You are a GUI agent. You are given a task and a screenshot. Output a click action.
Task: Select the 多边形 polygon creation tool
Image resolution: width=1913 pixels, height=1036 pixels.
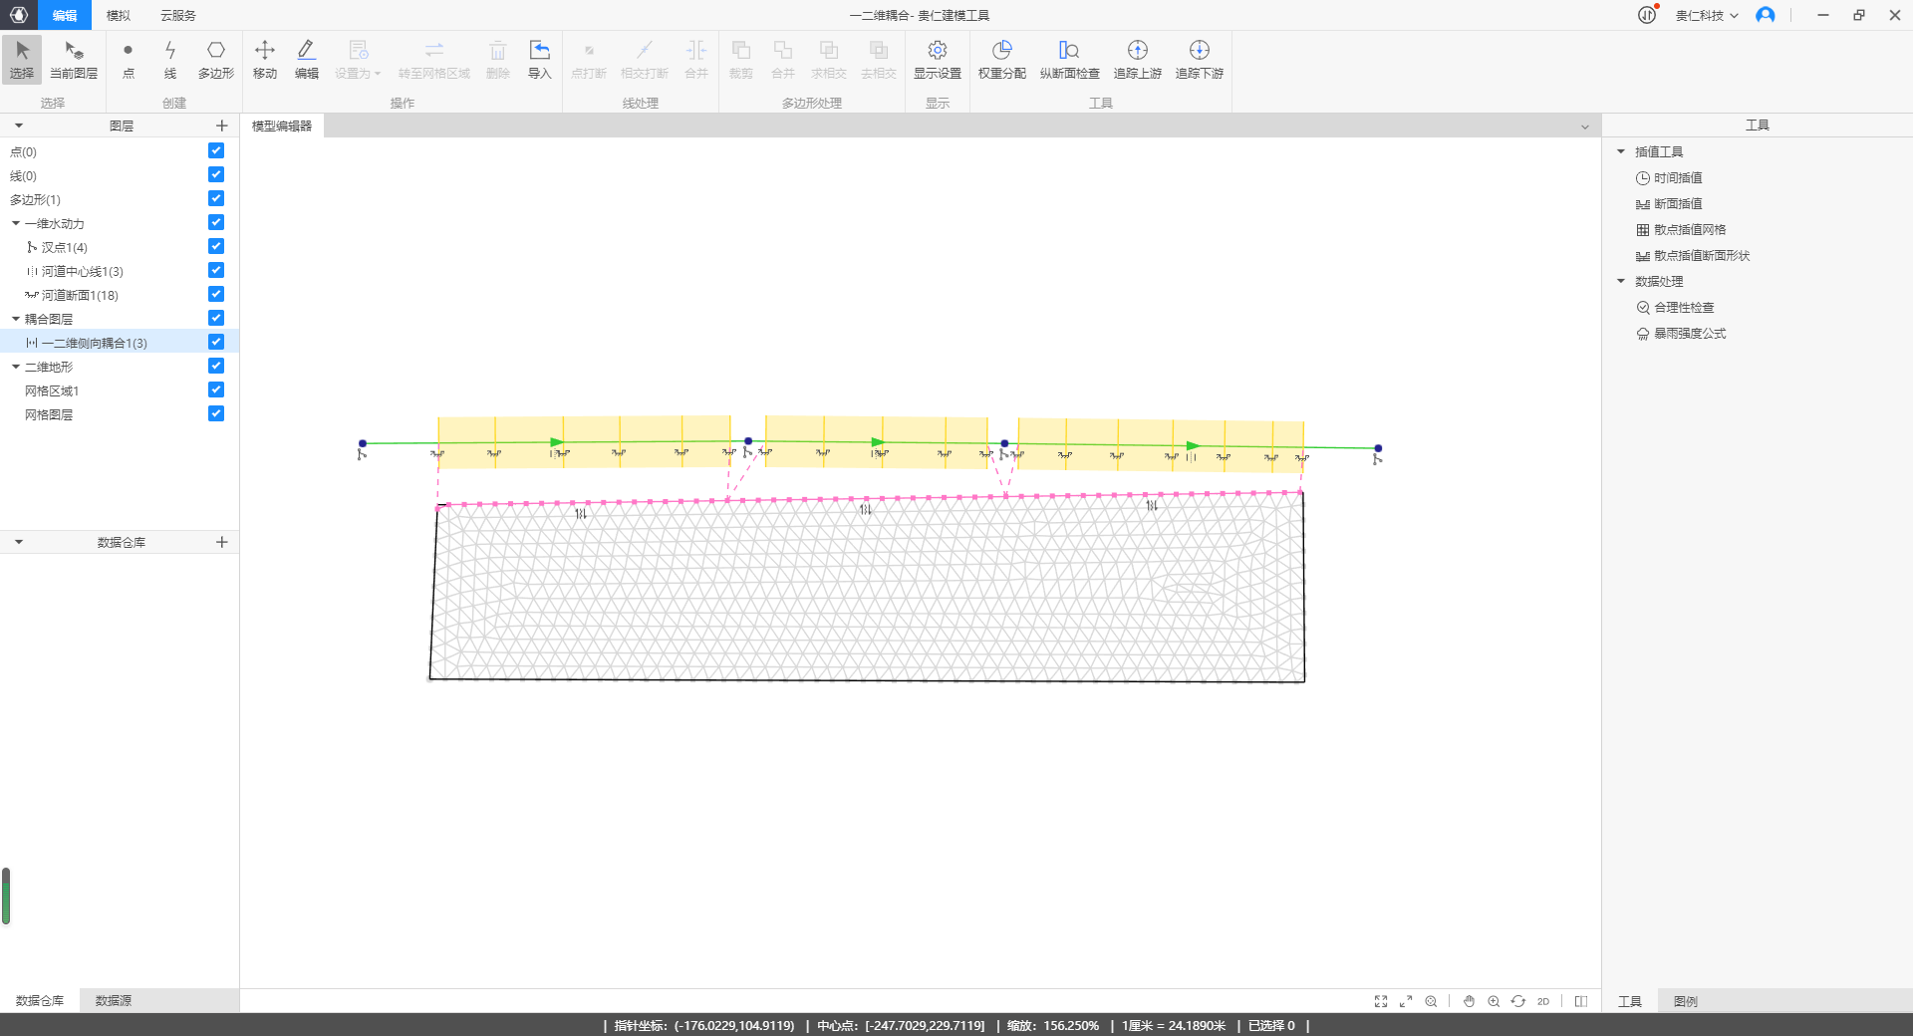tap(215, 59)
